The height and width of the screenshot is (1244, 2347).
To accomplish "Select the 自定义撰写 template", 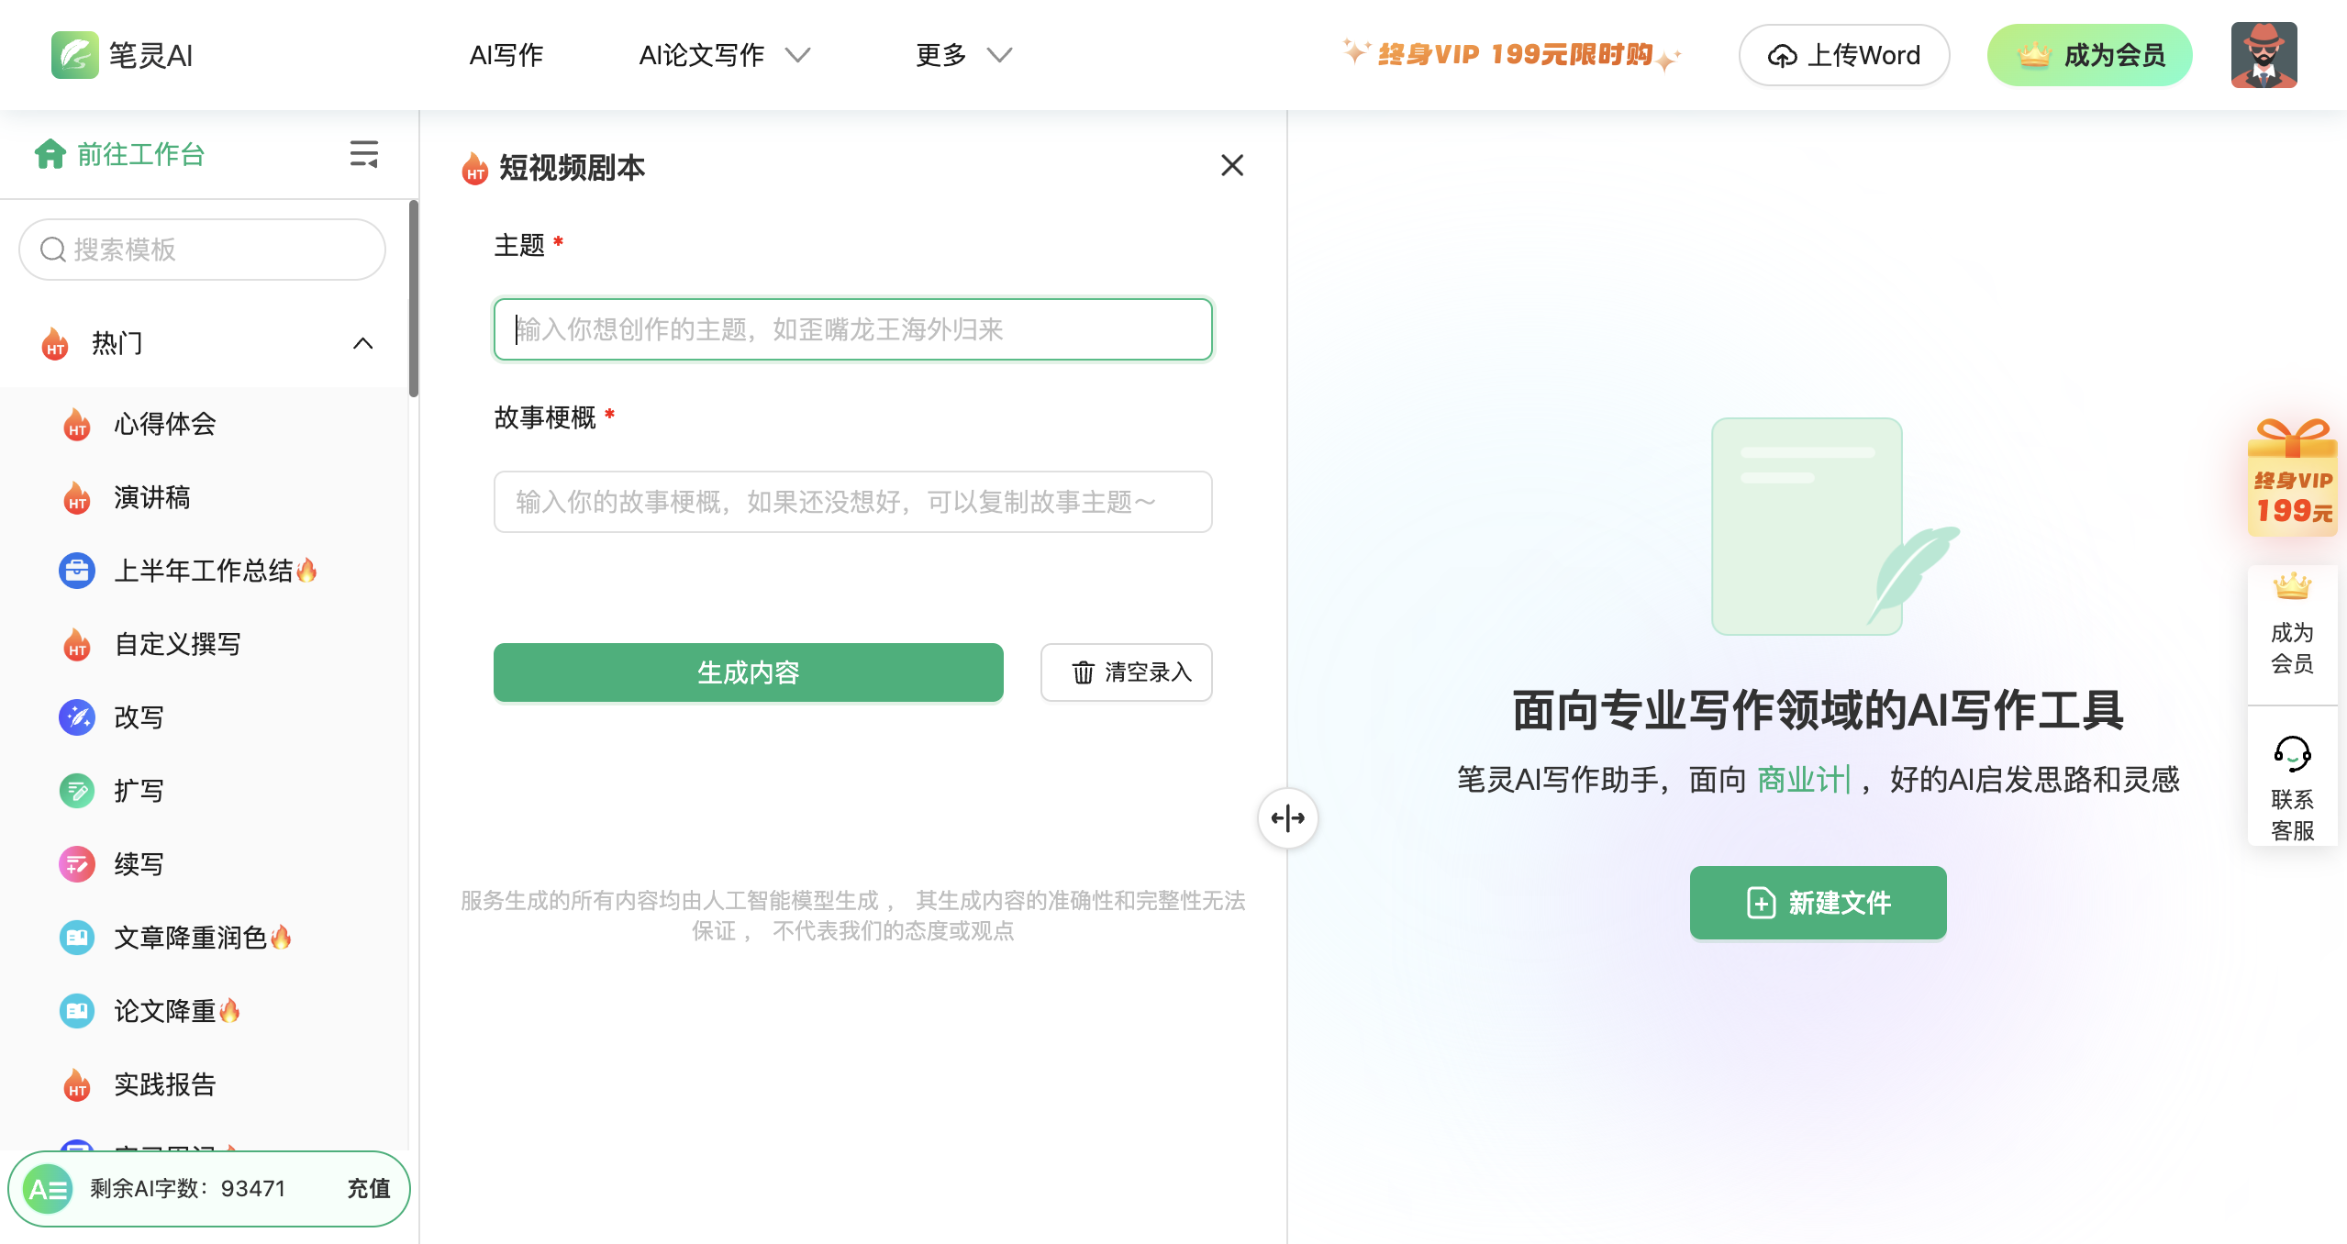I will pos(178,644).
